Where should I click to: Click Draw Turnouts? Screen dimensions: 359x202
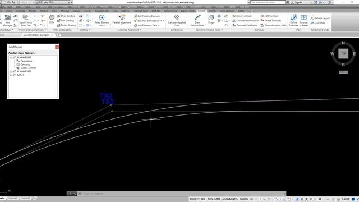pos(242,16)
